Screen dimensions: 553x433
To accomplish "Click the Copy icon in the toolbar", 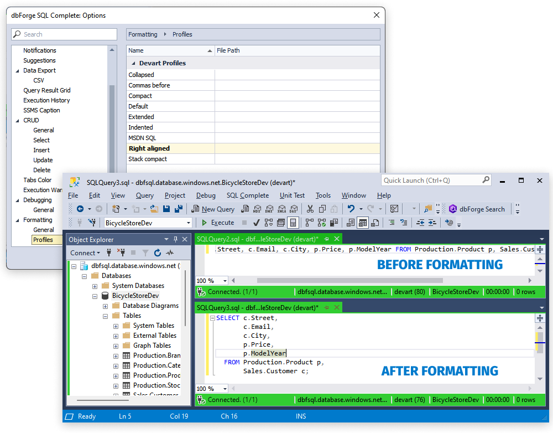I will point(322,209).
